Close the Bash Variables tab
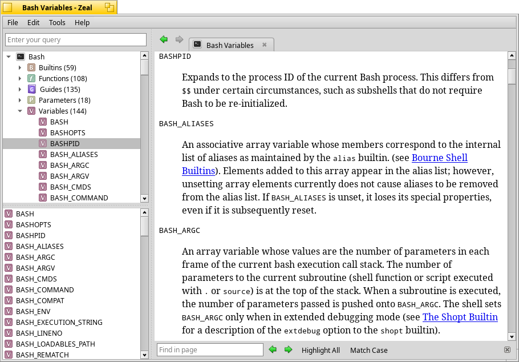The height and width of the screenshot is (362, 519). pyautogui.click(x=265, y=45)
